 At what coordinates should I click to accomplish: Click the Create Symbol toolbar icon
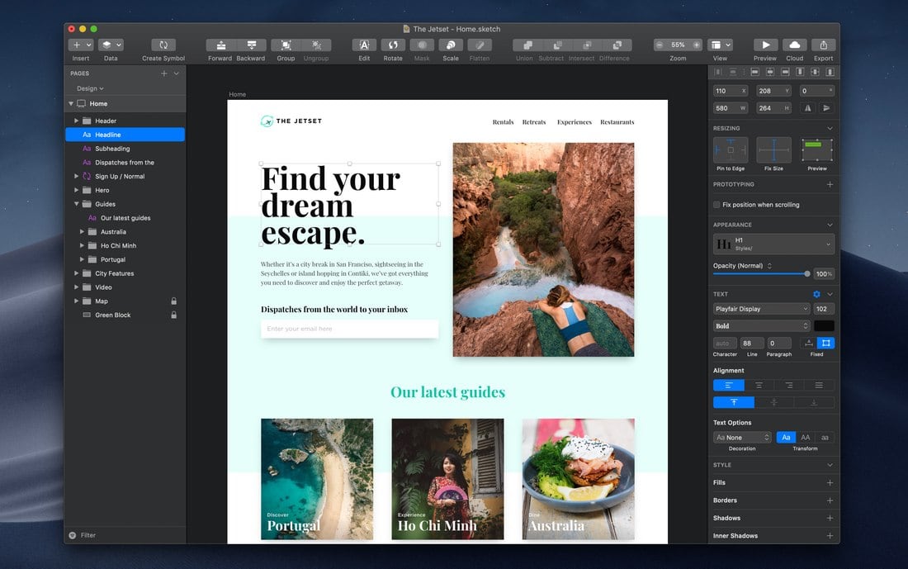click(163, 45)
